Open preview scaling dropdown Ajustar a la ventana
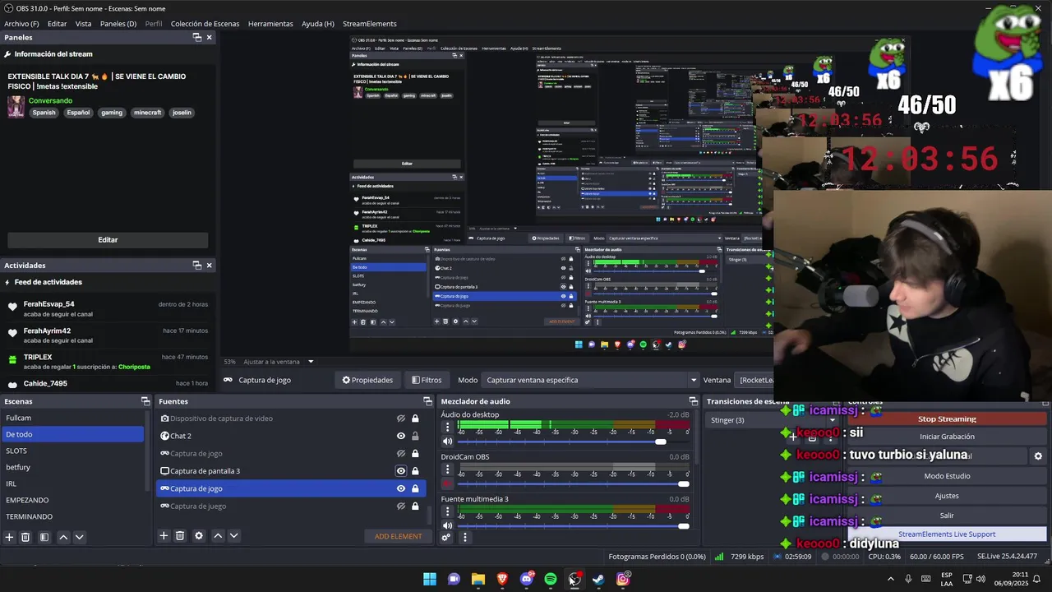Image resolution: width=1052 pixels, height=592 pixels. (x=311, y=362)
